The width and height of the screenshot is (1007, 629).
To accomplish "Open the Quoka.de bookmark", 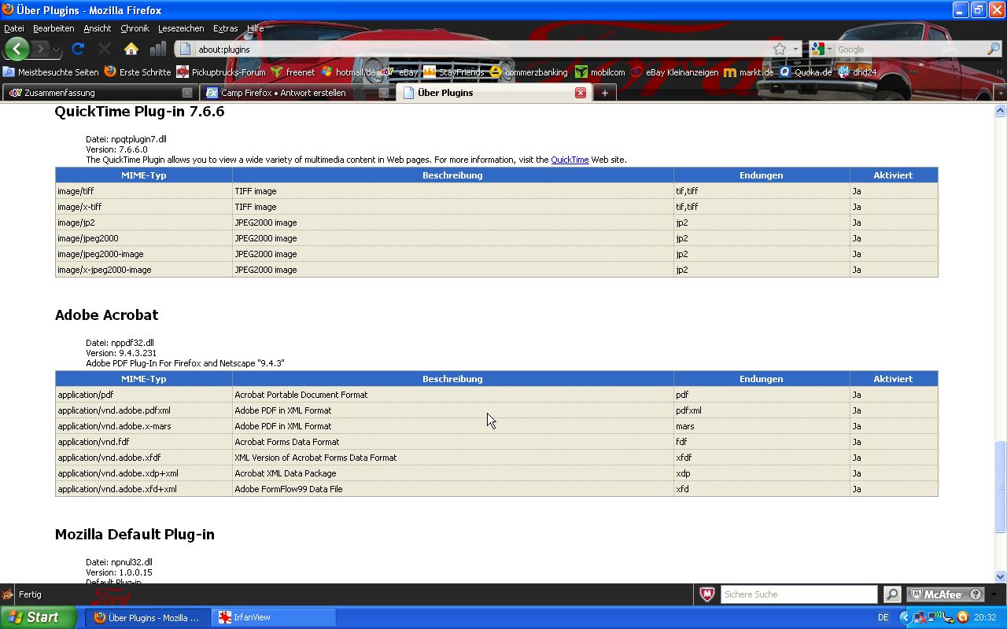I will (806, 72).
